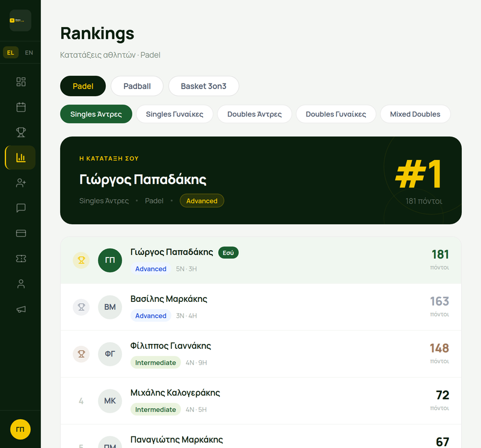The width and height of the screenshot is (481, 448).
Task: Choose Mixed Doubles category filter
Action: tap(415, 114)
